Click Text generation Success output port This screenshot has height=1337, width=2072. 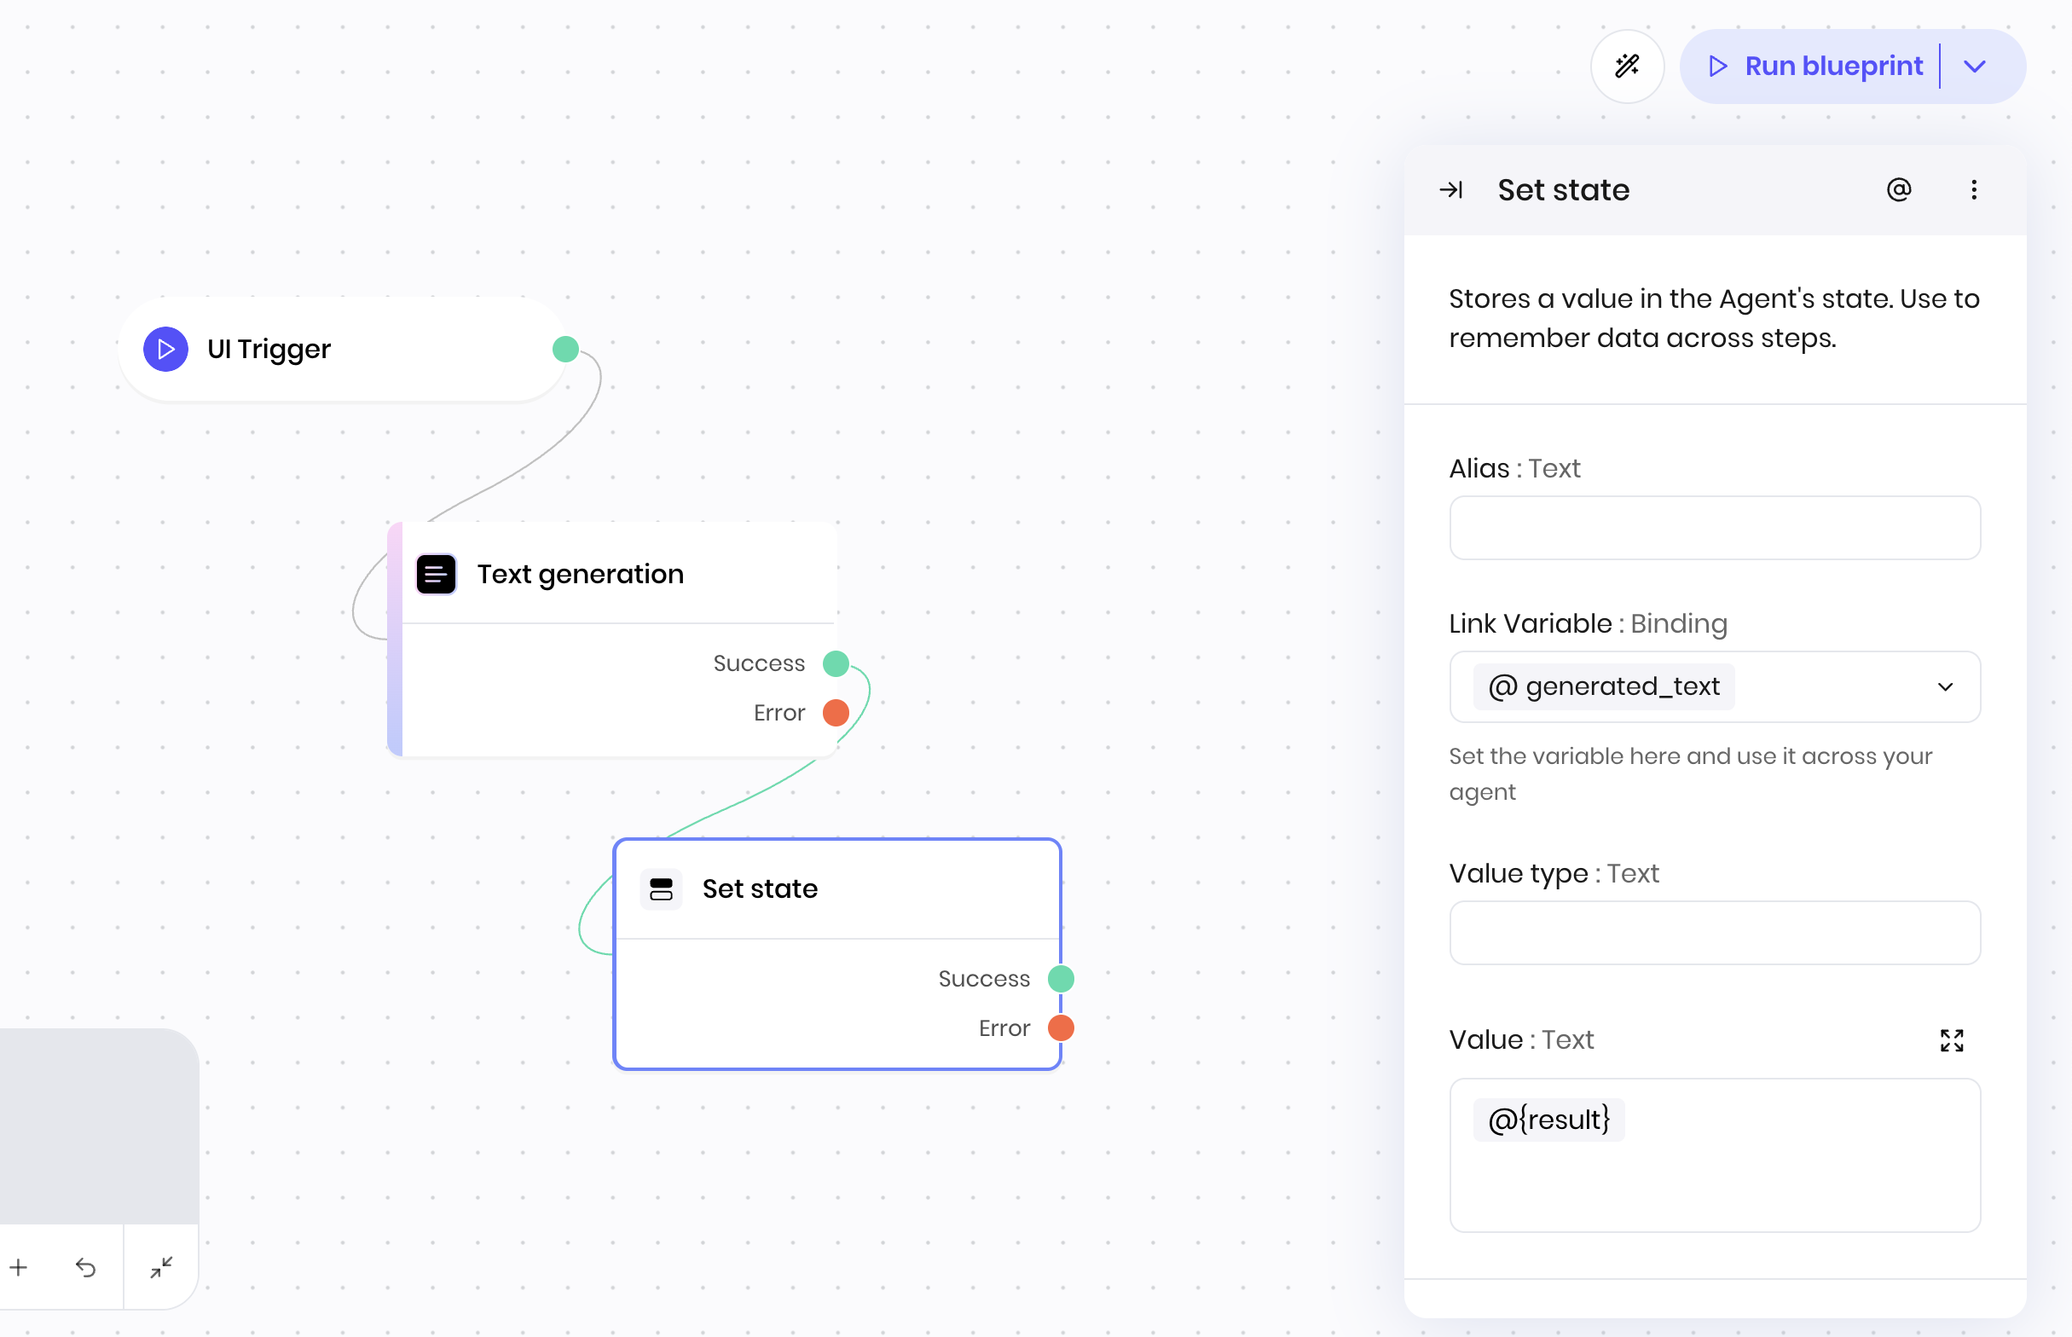coord(835,663)
